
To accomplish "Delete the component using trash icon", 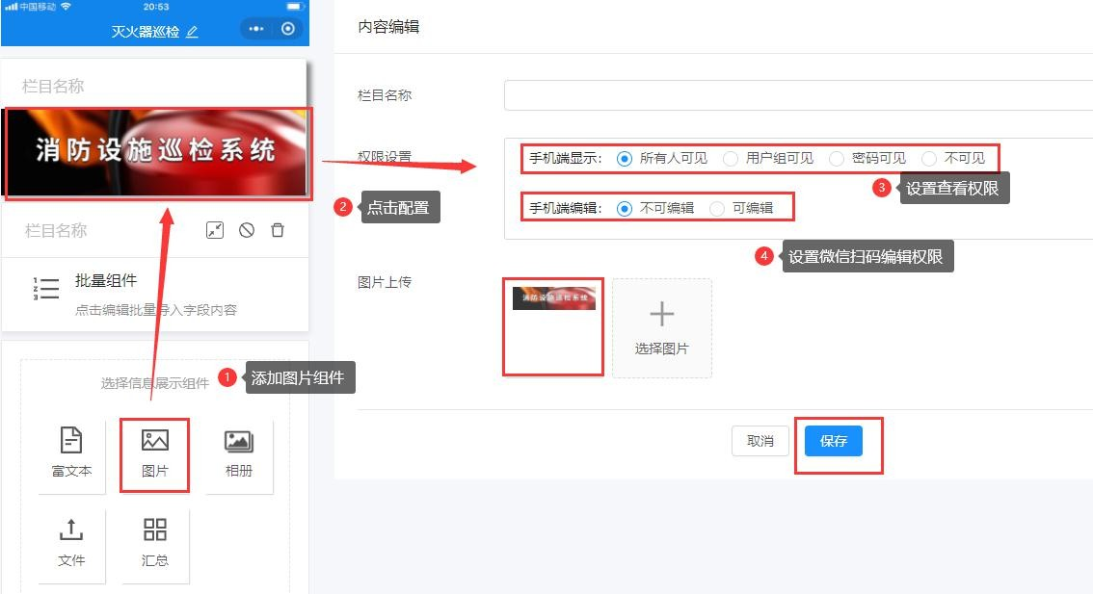I will pos(277,230).
